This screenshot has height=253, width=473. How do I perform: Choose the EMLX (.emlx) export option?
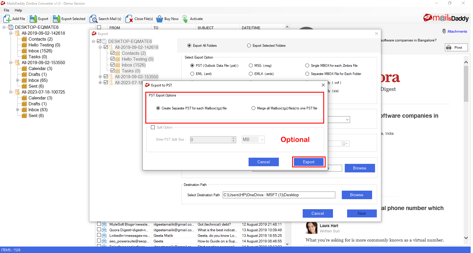click(x=251, y=74)
